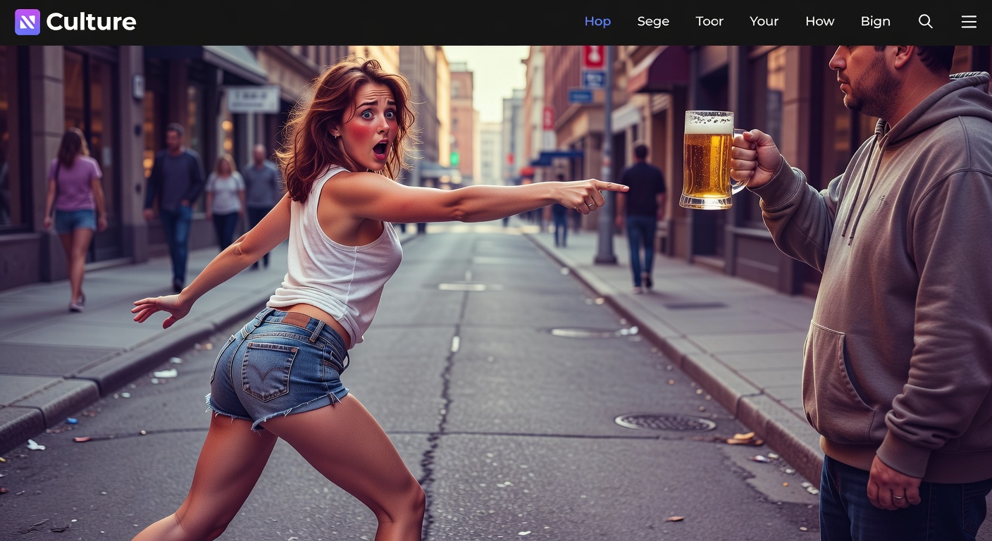992x541 pixels.
Task: Click the beer mug in the photo
Action: (707, 161)
